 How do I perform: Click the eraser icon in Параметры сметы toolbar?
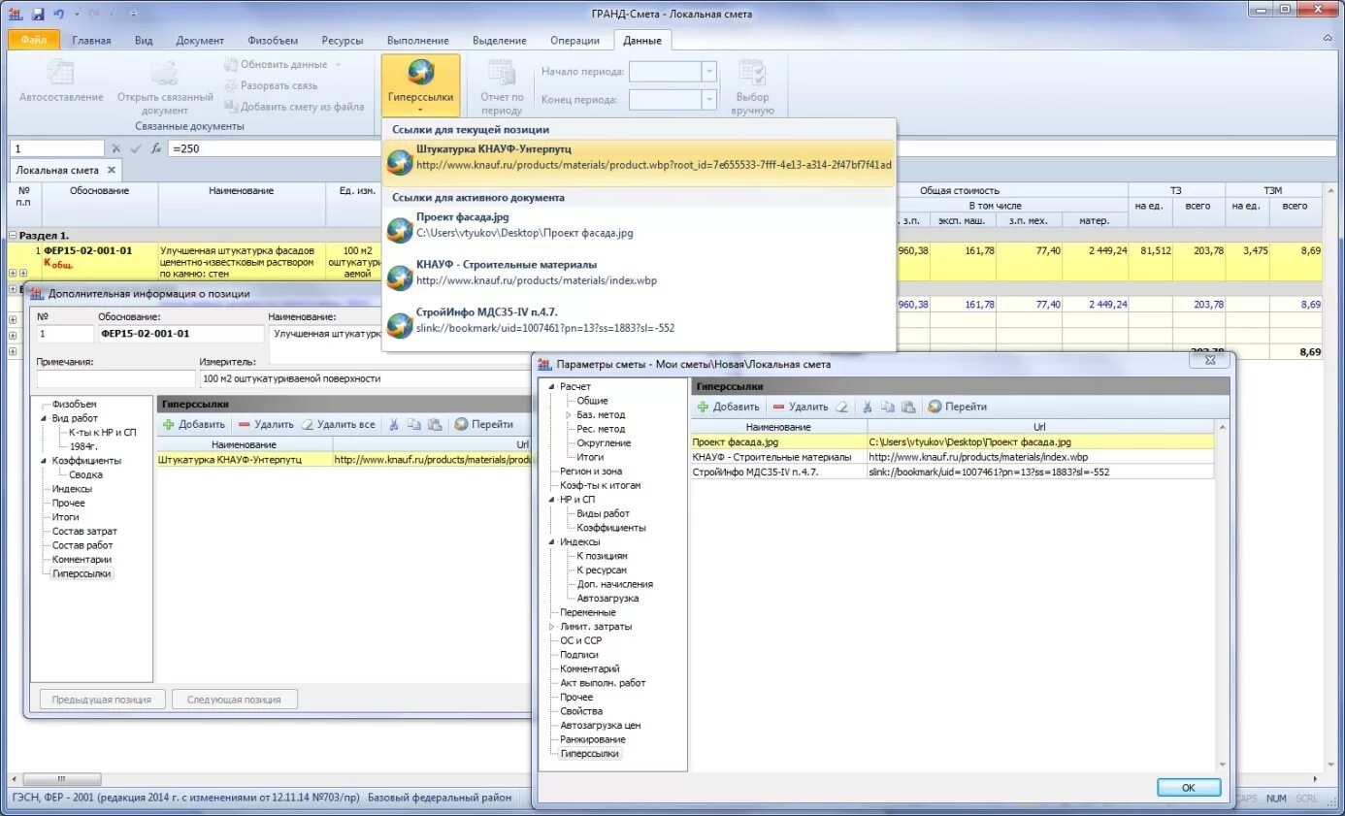pos(842,407)
